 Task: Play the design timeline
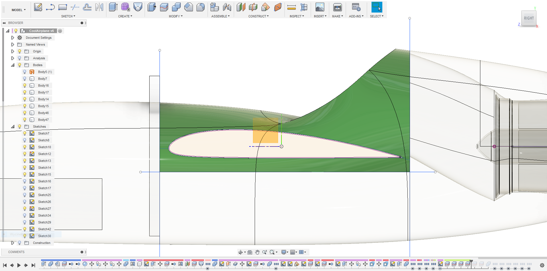point(19,265)
